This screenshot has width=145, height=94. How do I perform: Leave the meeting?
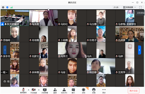tap(134, 91)
